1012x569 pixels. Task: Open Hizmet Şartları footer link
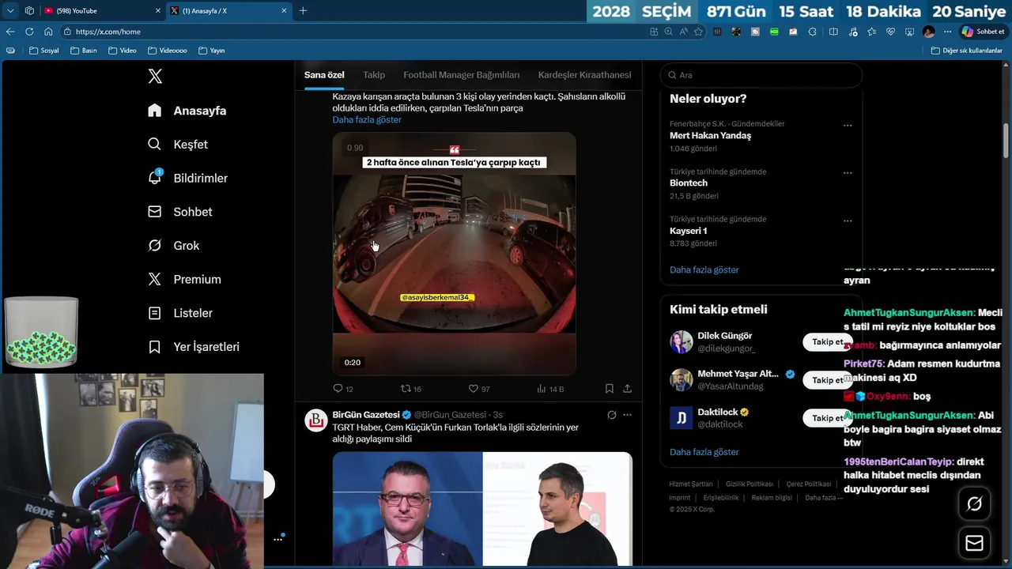[690, 484]
